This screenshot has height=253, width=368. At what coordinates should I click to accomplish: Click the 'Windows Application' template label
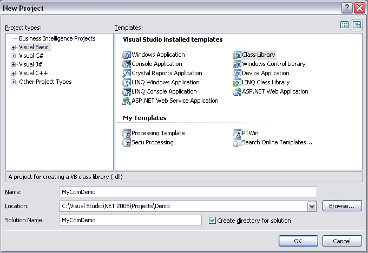click(x=158, y=55)
